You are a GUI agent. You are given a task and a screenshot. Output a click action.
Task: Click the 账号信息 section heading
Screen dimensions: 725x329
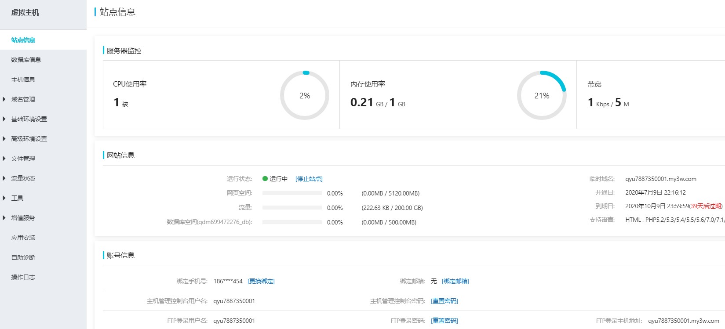120,255
